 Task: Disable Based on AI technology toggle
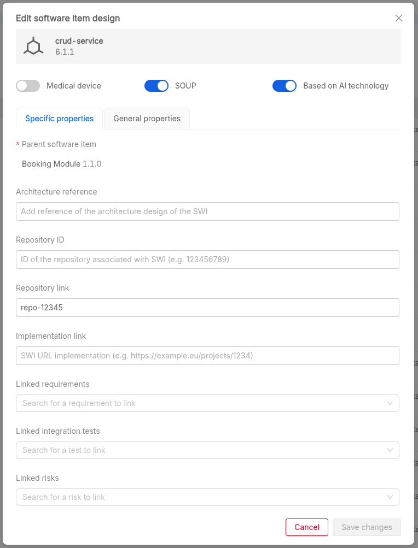point(285,86)
